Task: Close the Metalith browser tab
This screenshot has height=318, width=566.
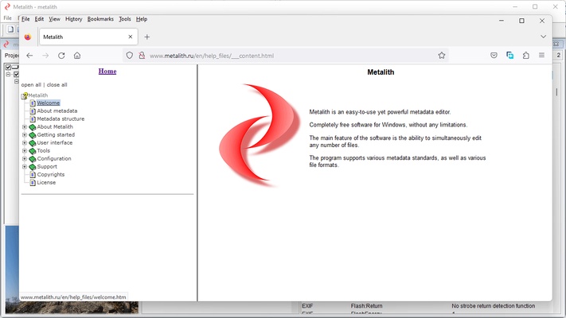Action: coord(131,37)
